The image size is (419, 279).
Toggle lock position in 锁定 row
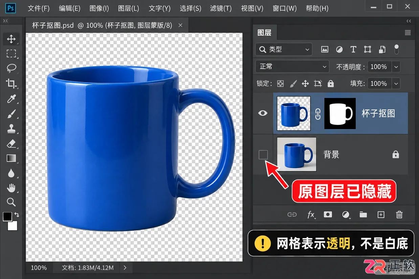305,84
